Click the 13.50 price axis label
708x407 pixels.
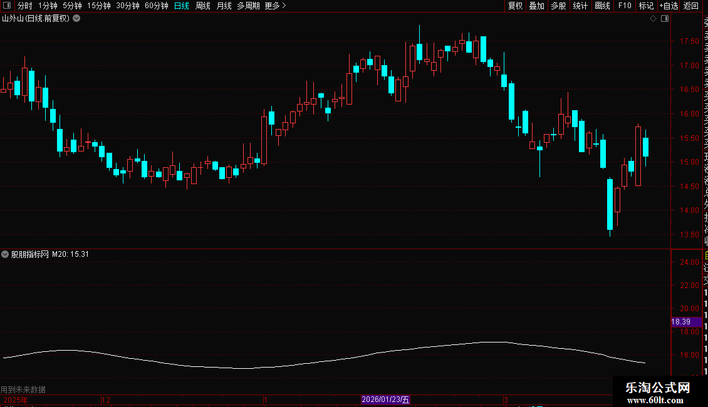(x=689, y=235)
